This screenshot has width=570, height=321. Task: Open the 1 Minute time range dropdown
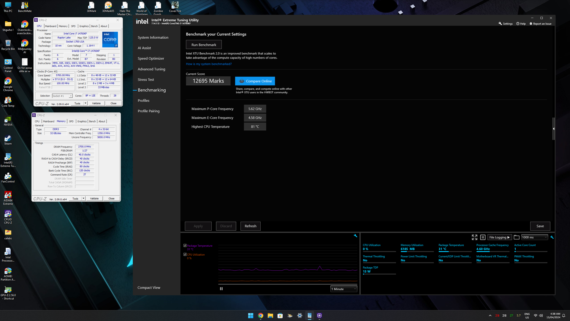(x=344, y=289)
